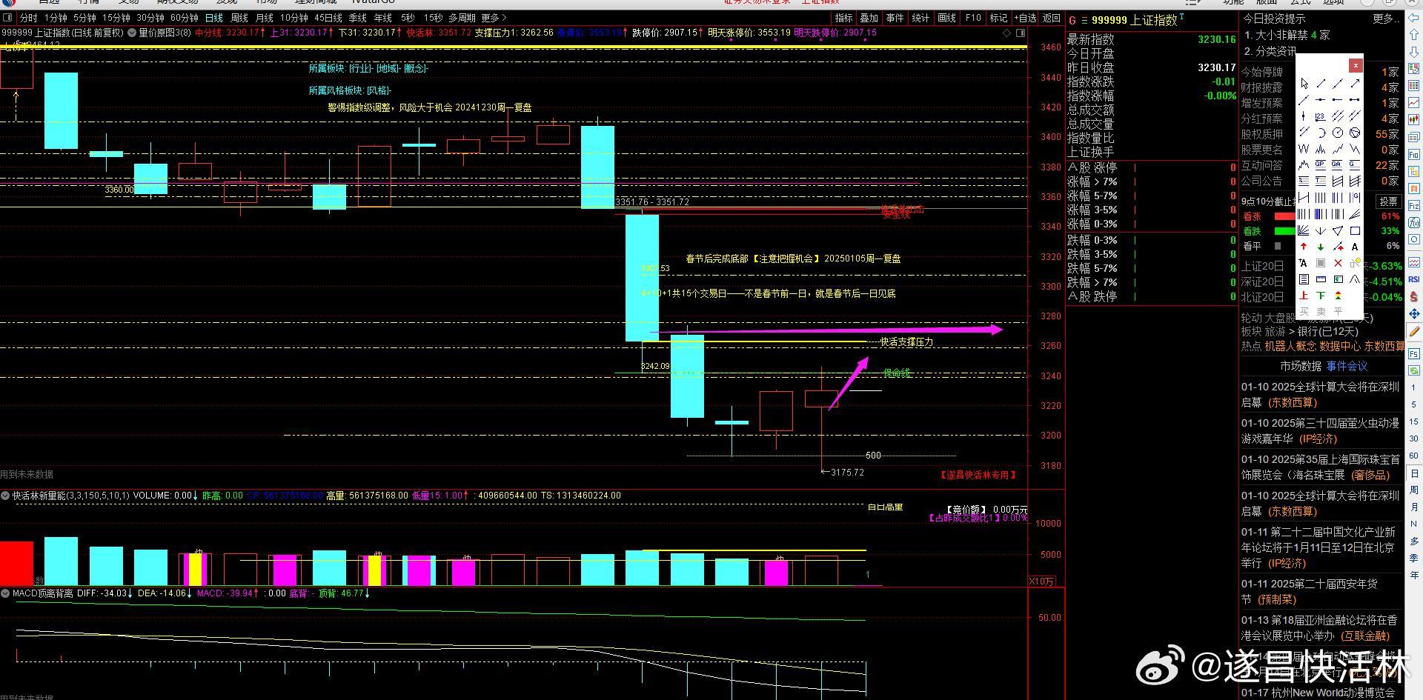Viewport: 1423px width, 700px height.
Task: Click the 统计 statistics button
Action: pyautogui.click(x=921, y=18)
